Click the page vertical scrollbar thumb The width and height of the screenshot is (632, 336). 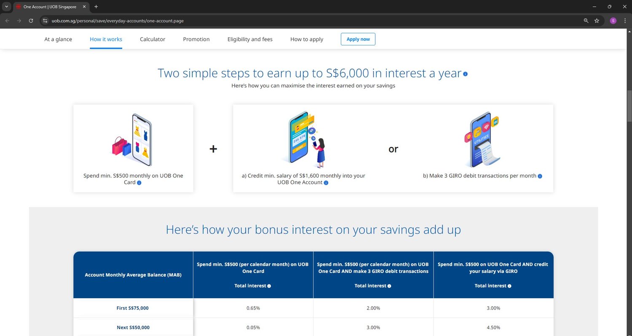coord(629,105)
